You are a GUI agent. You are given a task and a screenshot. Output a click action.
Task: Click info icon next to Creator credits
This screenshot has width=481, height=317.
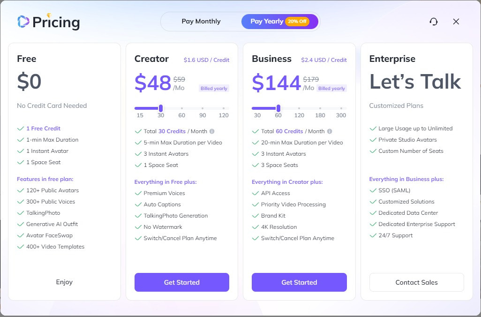tap(212, 131)
